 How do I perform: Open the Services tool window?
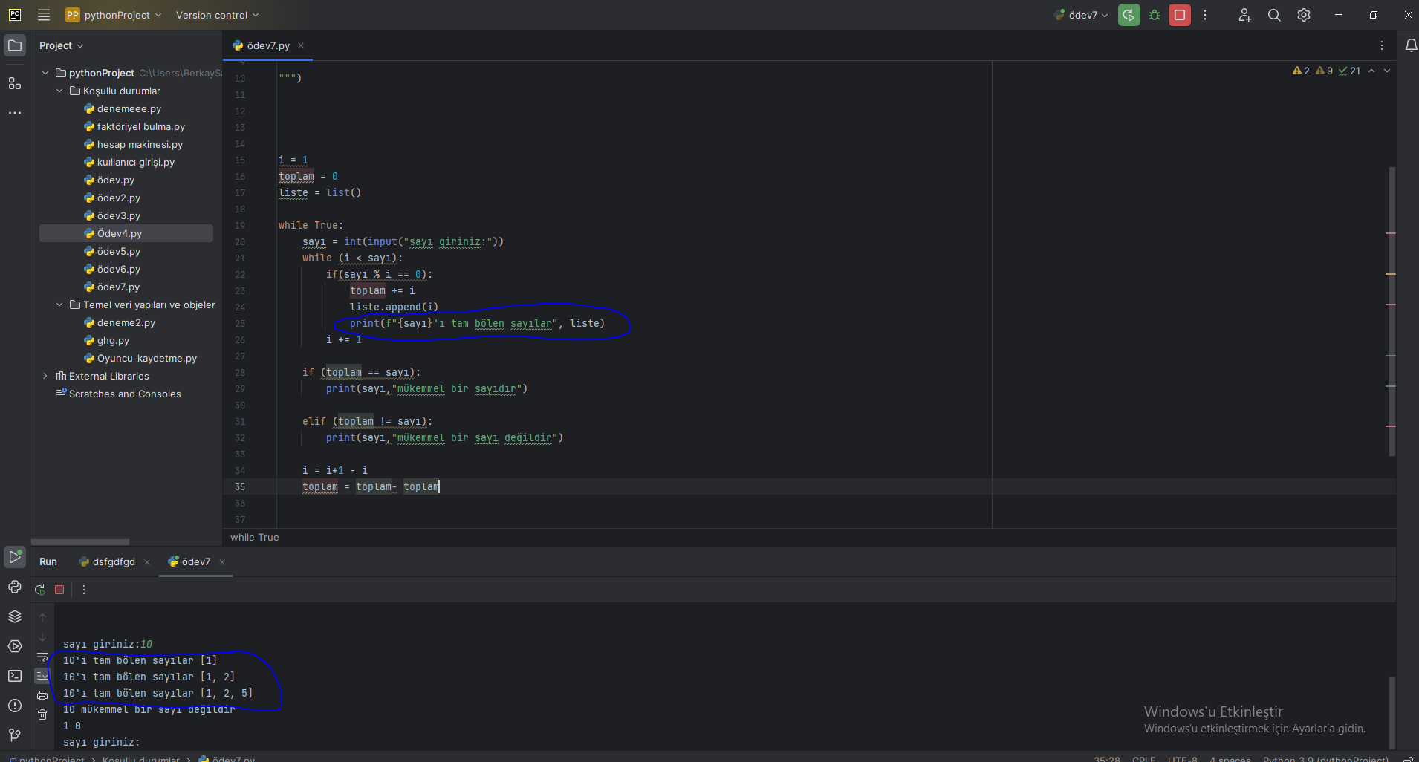tap(15, 646)
